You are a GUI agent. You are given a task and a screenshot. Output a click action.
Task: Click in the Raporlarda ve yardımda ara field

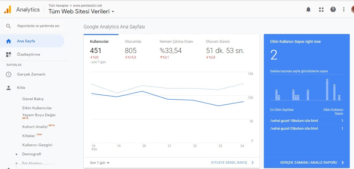[38, 26]
